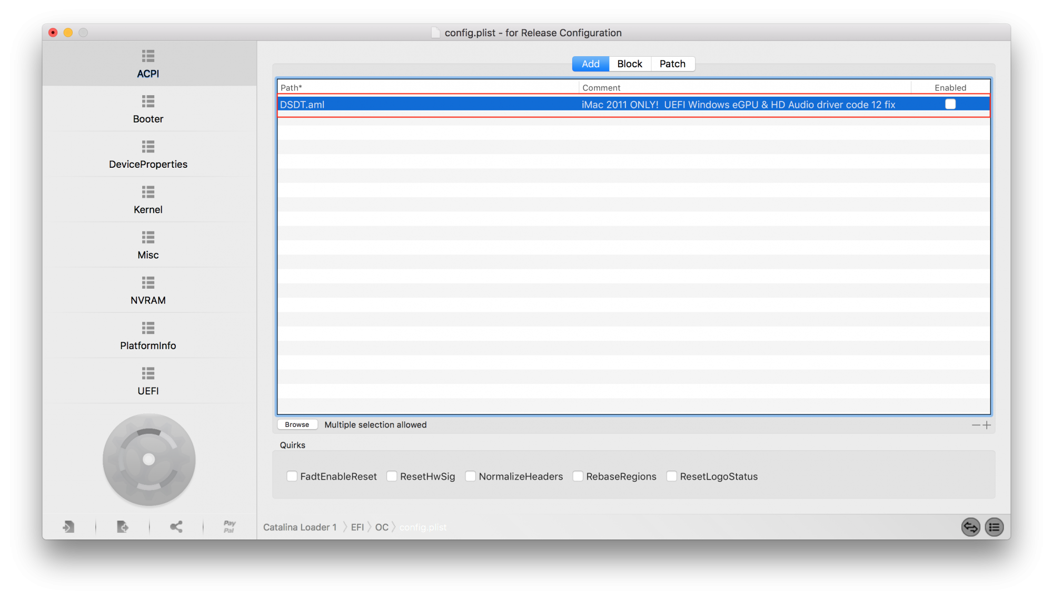This screenshot has height=600, width=1053.
Task: Click the Path* column header
Action: tap(428, 87)
